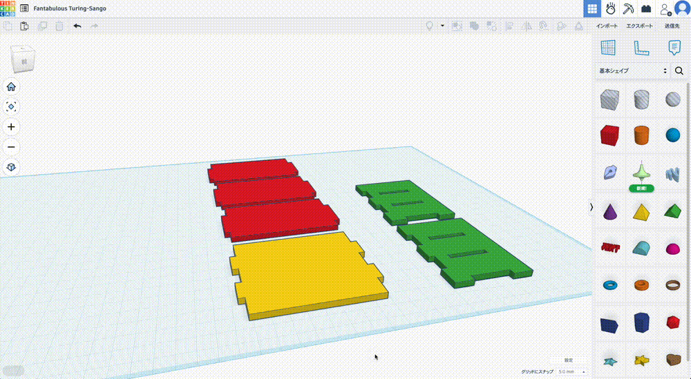Toggle the show-all lightbulb icon

click(x=428, y=26)
